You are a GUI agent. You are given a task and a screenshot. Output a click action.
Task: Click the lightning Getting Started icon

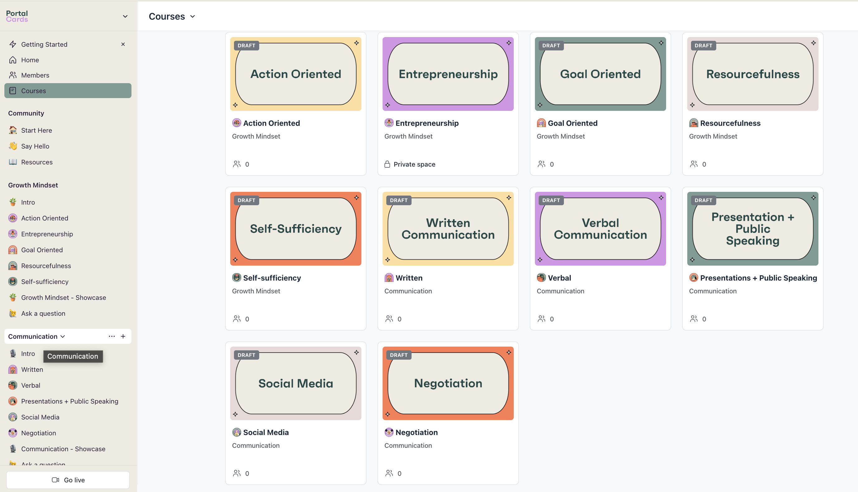(x=13, y=44)
